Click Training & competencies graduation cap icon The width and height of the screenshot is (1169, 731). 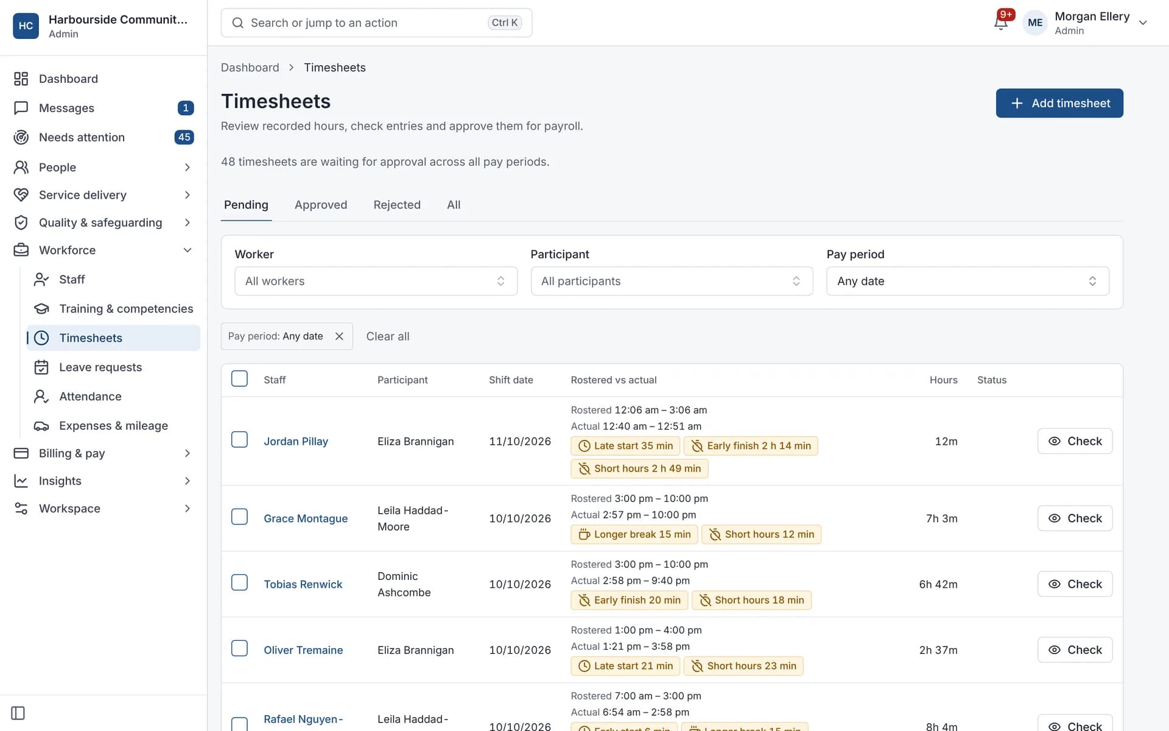[x=41, y=309]
